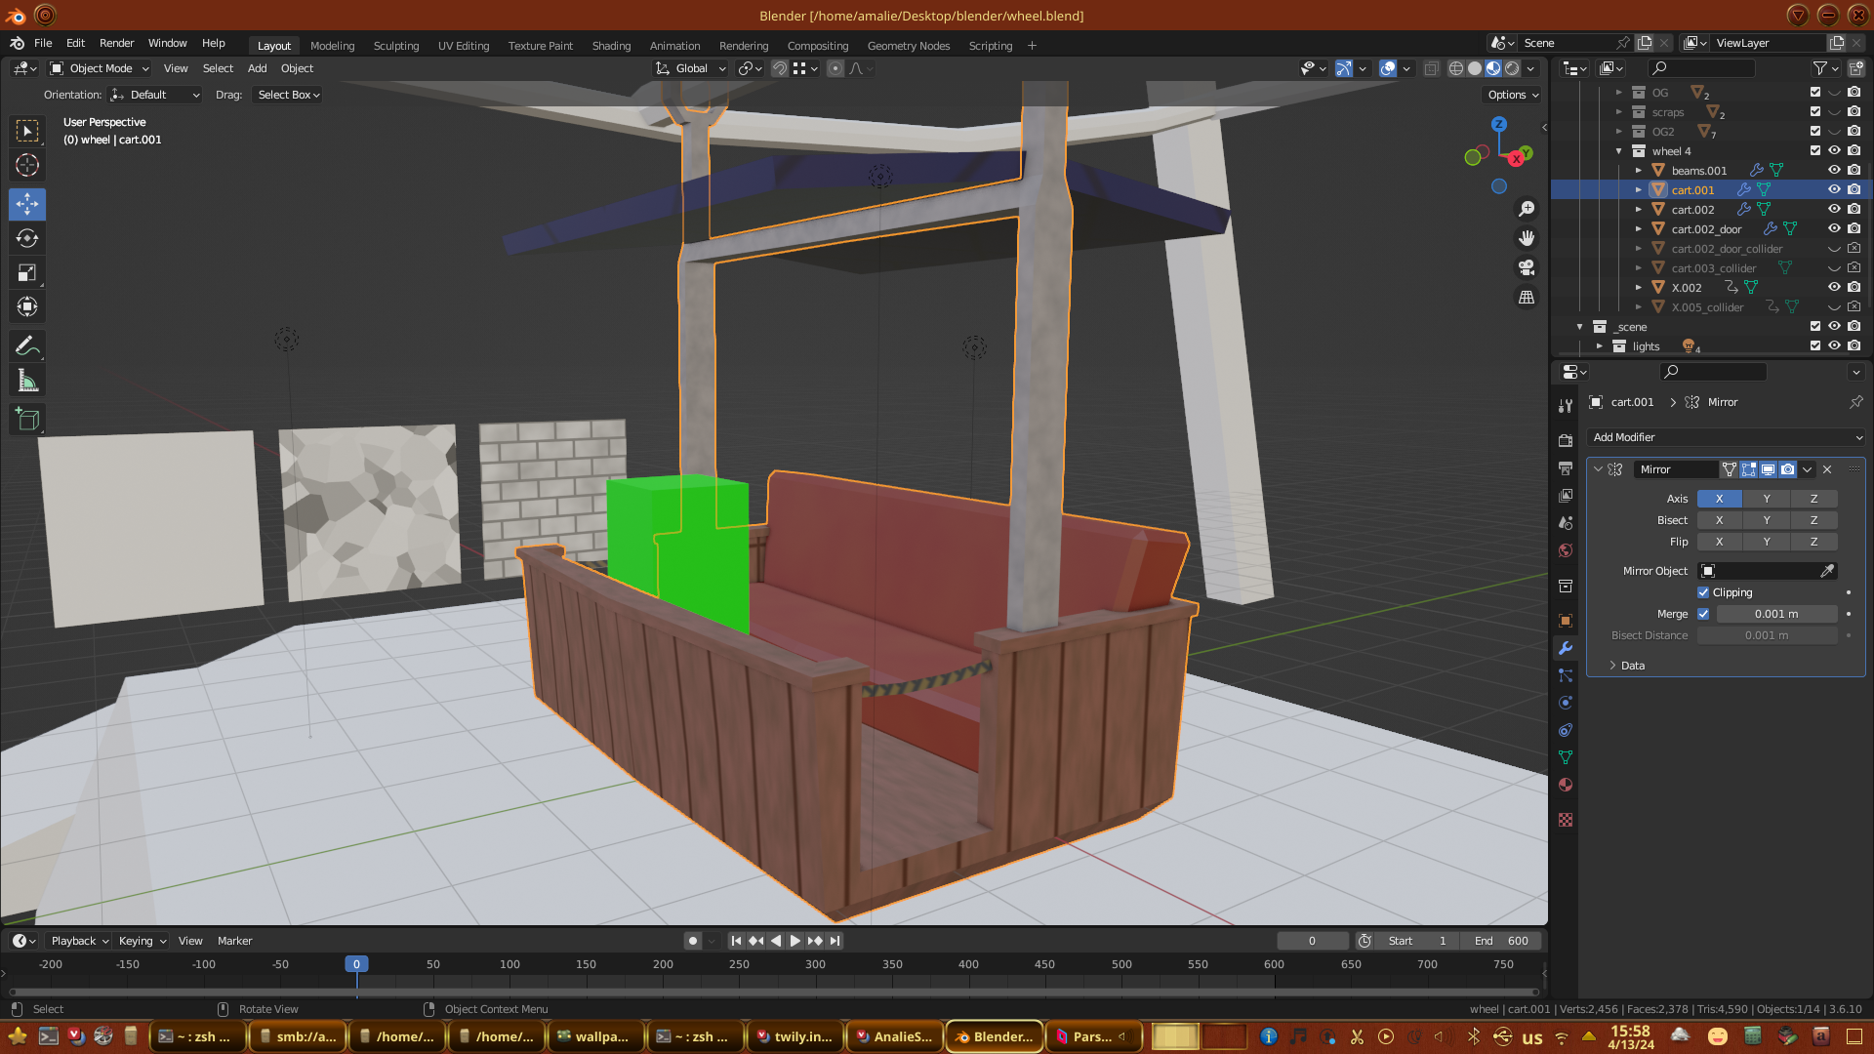Select the Scale tool
1874x1054 pixels.
[x=27, y=273]
